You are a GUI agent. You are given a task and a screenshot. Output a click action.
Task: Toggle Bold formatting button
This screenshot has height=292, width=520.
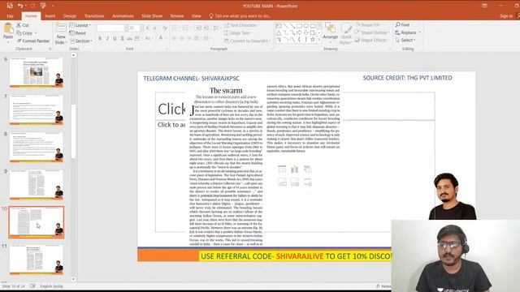point(100,38)
